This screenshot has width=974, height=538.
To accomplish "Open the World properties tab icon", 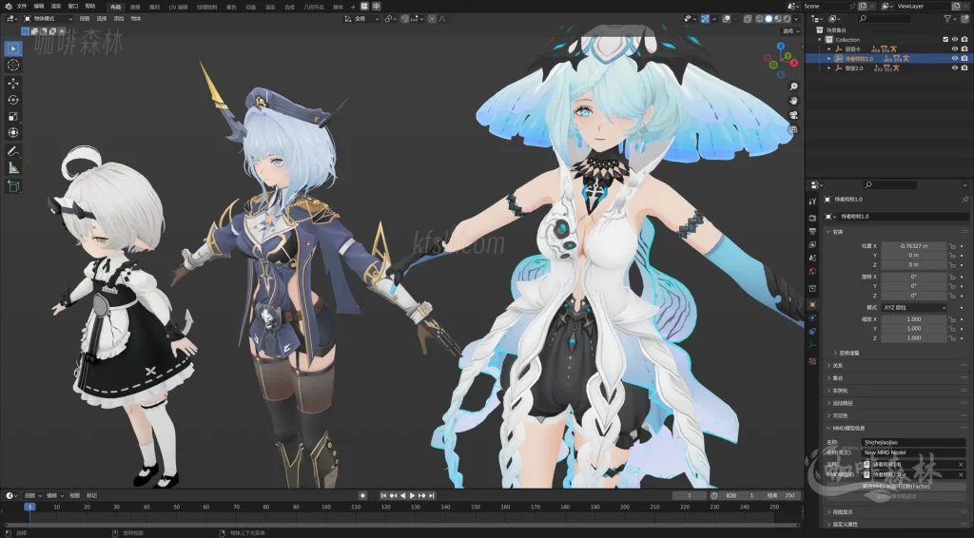I will point(812,271).
